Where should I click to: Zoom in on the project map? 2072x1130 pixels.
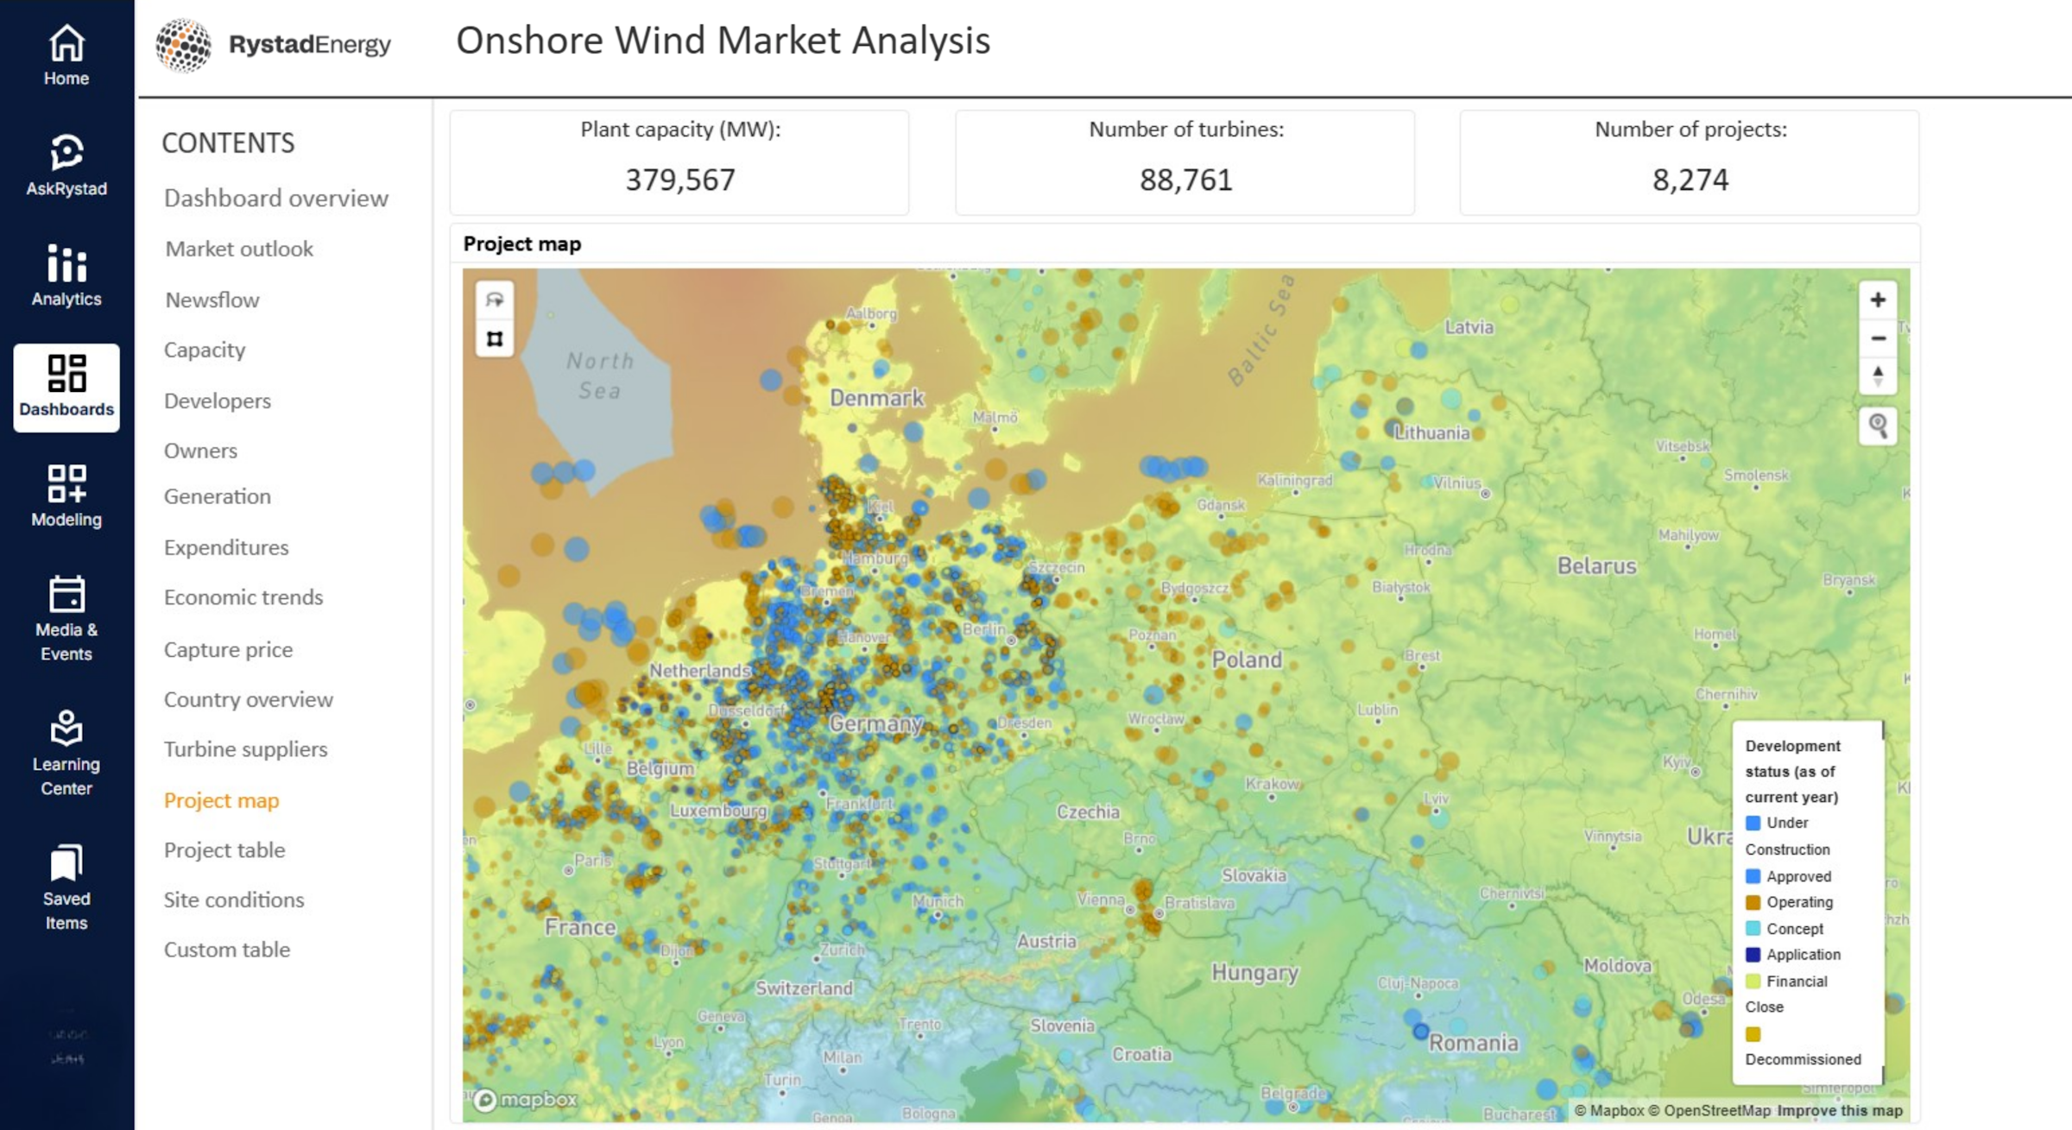click(x=1878, y=300)
